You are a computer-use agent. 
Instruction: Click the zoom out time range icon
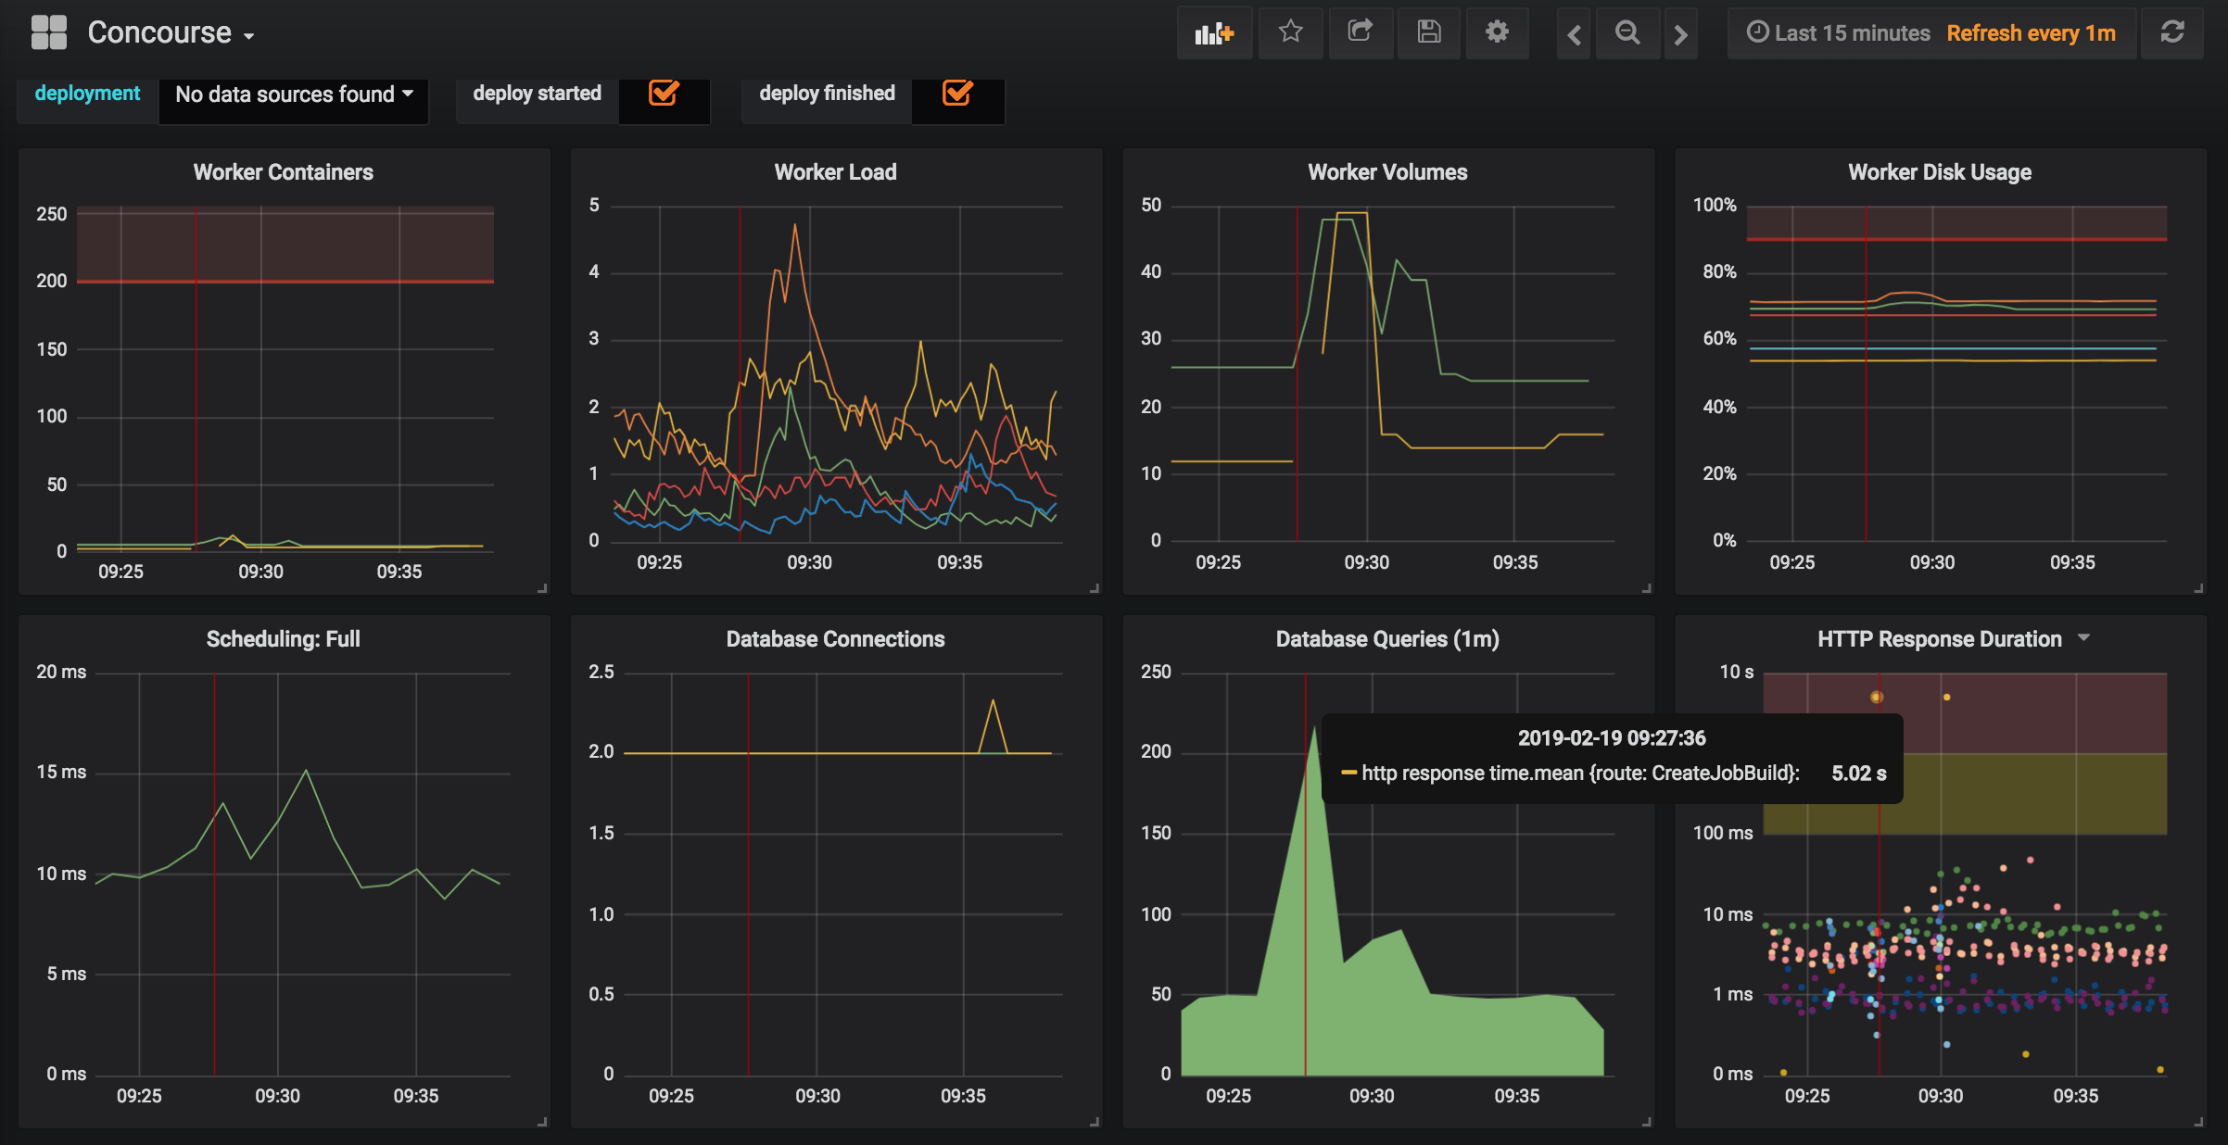pyautogui.click(x=1627, y=34)
